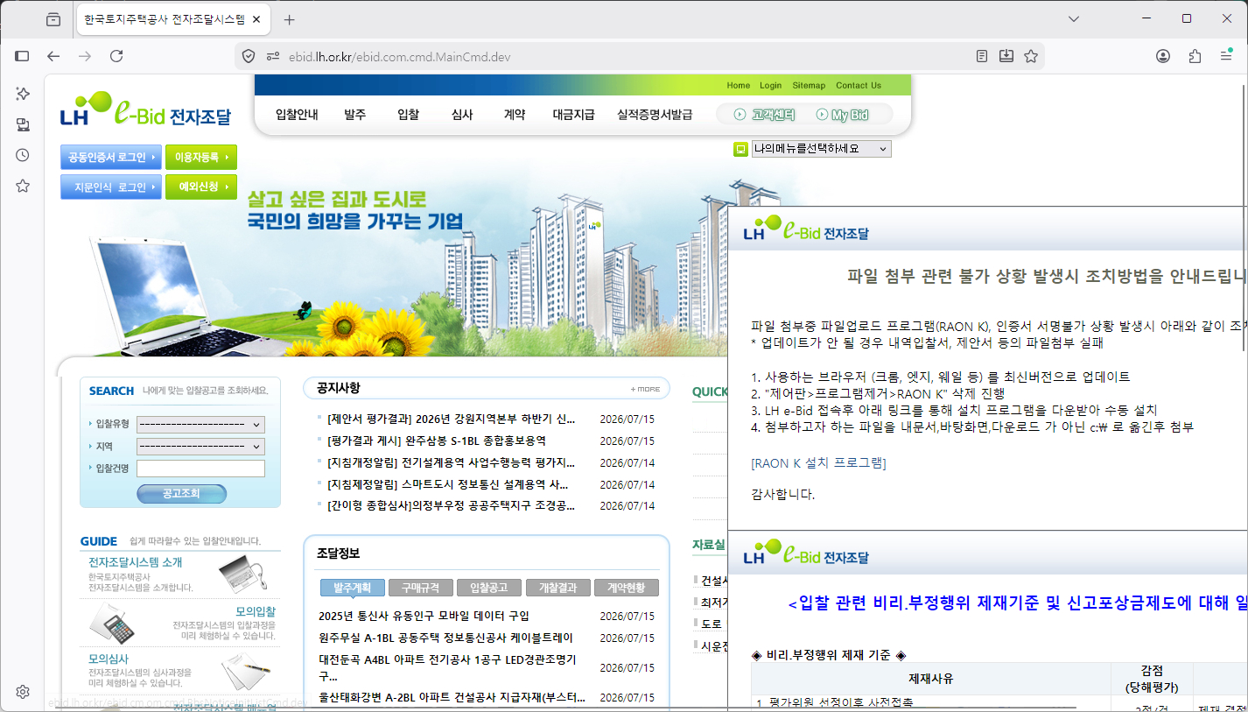Select the 계약현황 tab in 조달정보
The image size is (1248, 712).
[626, 588]
